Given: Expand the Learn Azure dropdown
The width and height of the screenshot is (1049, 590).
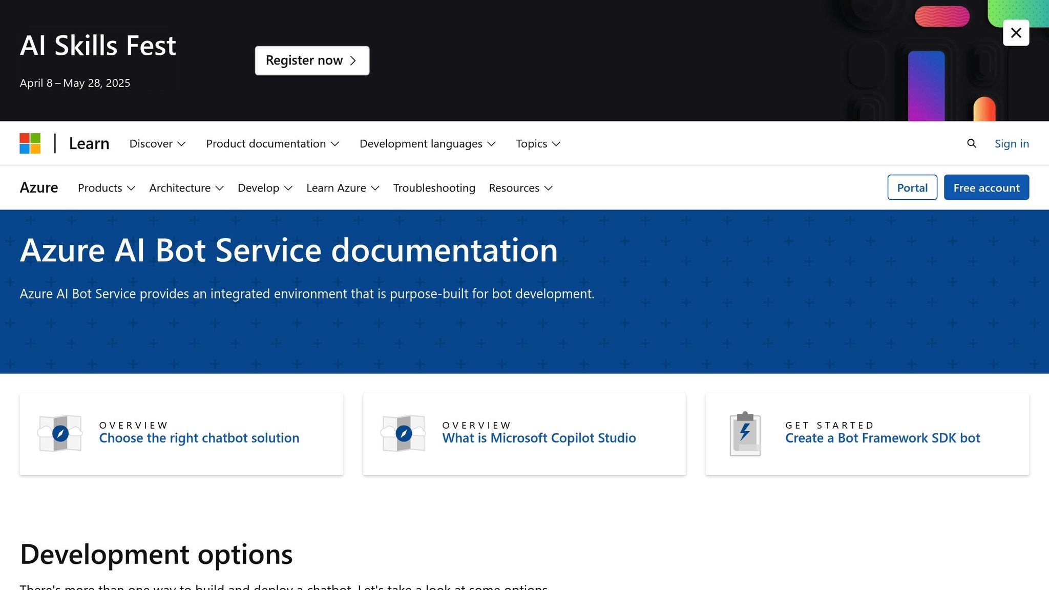Looking at the screenshot, I should [343, 188].
